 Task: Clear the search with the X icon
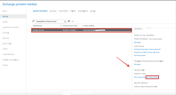click(65, 22)
